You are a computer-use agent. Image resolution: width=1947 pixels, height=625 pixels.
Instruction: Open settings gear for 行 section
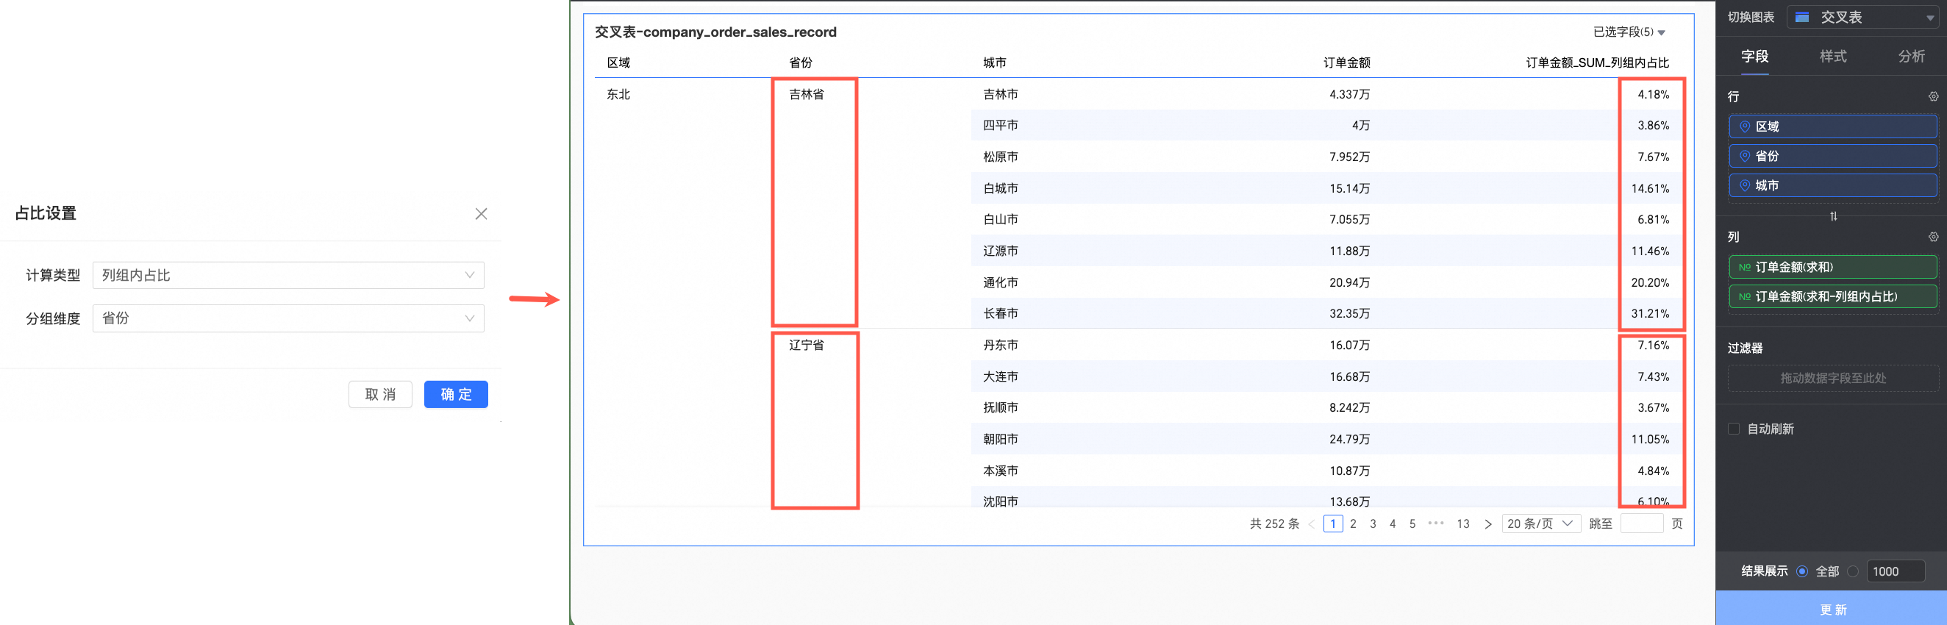(1932, 97)
